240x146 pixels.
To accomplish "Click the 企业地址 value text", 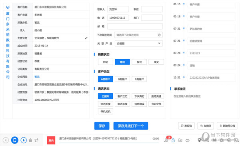I will 62,84.
